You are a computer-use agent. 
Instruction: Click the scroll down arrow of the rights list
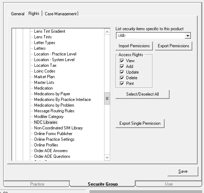coord(107,157)
